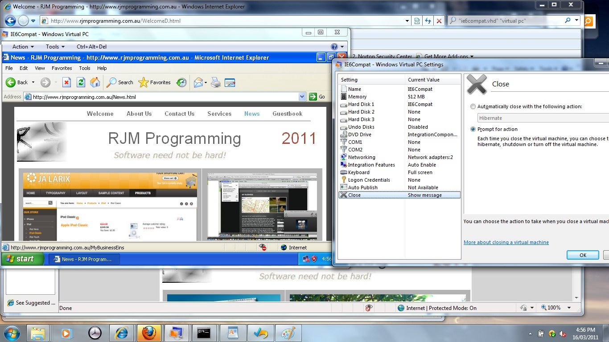Open File menu in IE6
This screenshot has width=609, height=342.
(9, 68)
